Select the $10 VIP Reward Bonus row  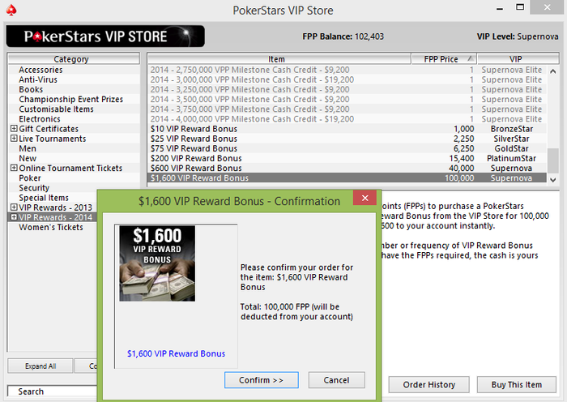point(347,128)
